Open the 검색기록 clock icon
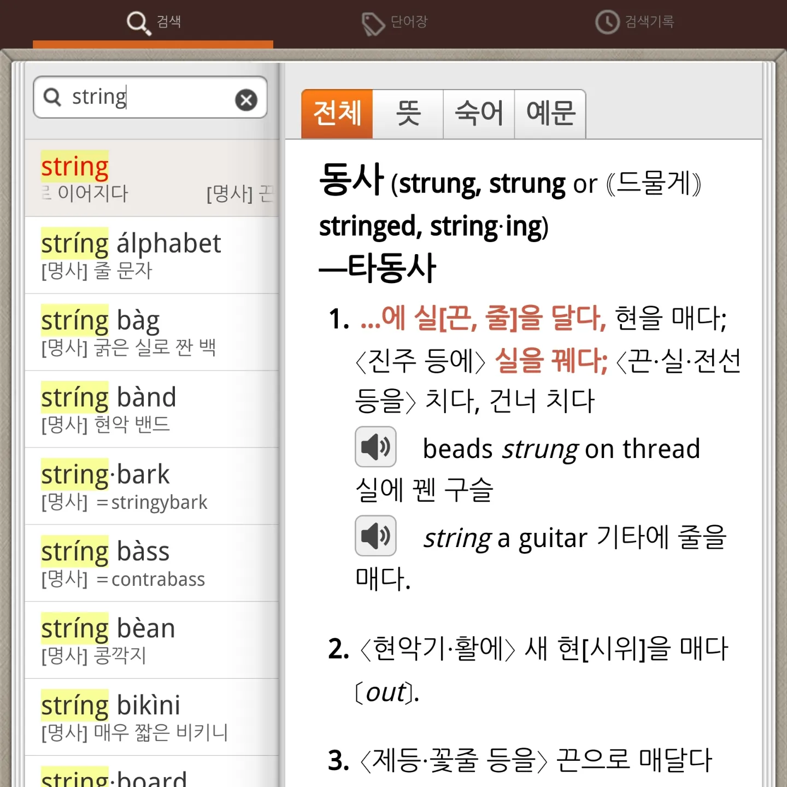The height and width of the screenshot is (787, 787). tap(607, 22)
